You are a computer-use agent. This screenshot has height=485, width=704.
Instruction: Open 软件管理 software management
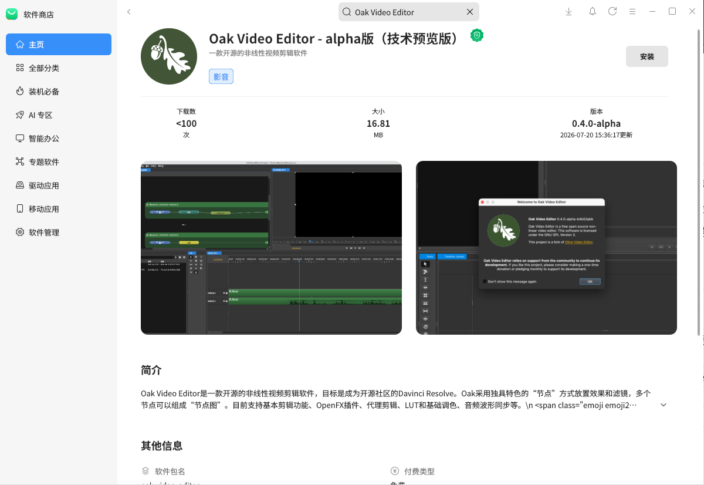click(x=59, y=233)
